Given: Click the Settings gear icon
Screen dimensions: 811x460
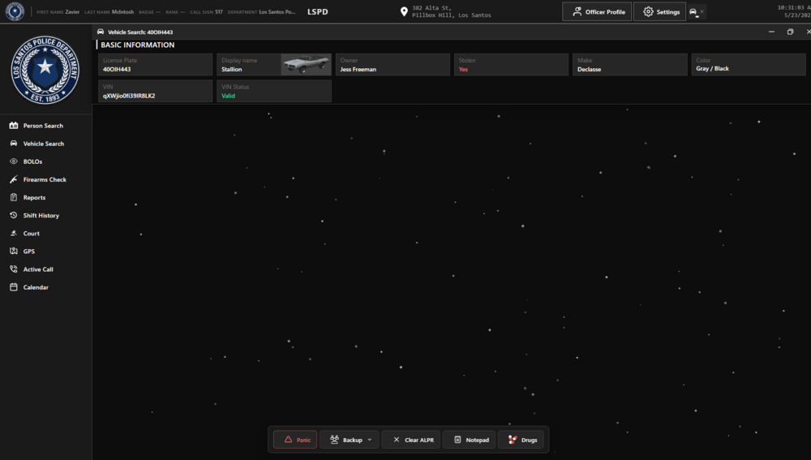Looking at the screenshot, I should click(x=648, y=11).
